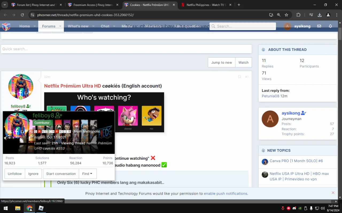Viewport: 342px width, 213px height.
Task: Expand the Chat menu dropdown arrow
Action: pyautogui.click(x=114, y=26)
